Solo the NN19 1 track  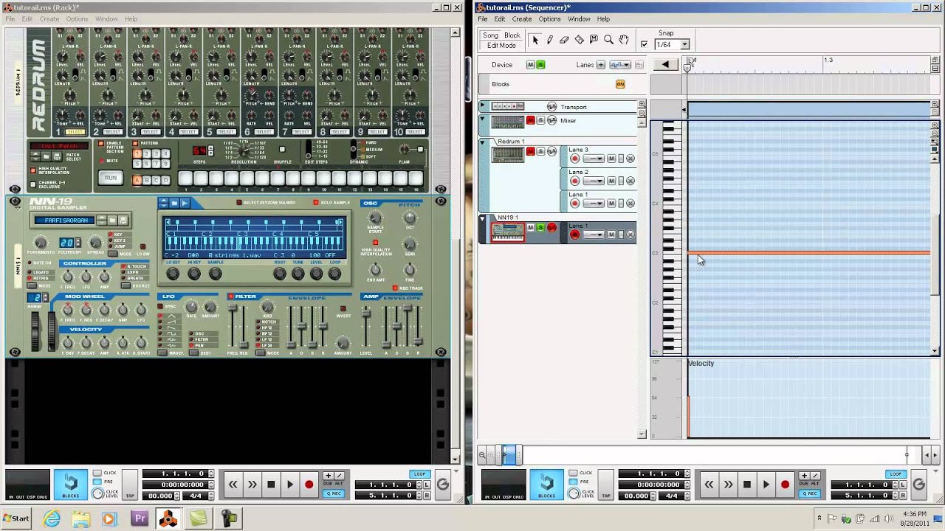click(540, 228)
